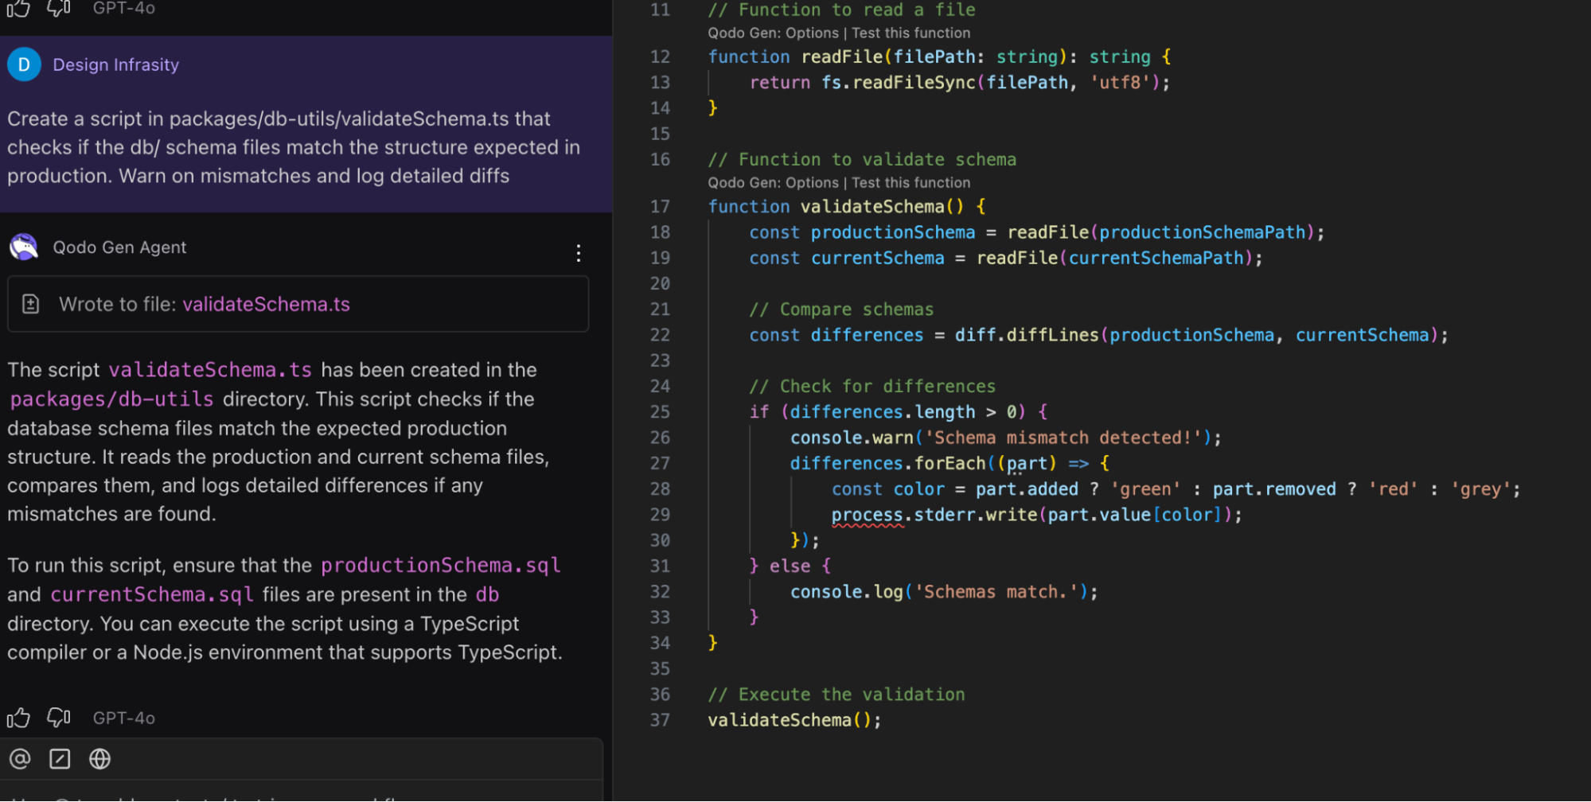Click diff.diffLines call on line 22
This screenshot has width=1591, height=802.
1027,335
